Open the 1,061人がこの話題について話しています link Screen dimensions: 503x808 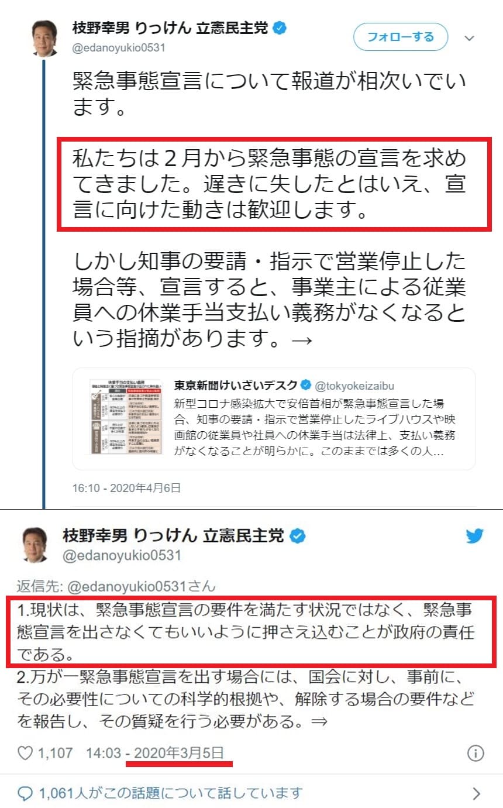pos(171,793)
